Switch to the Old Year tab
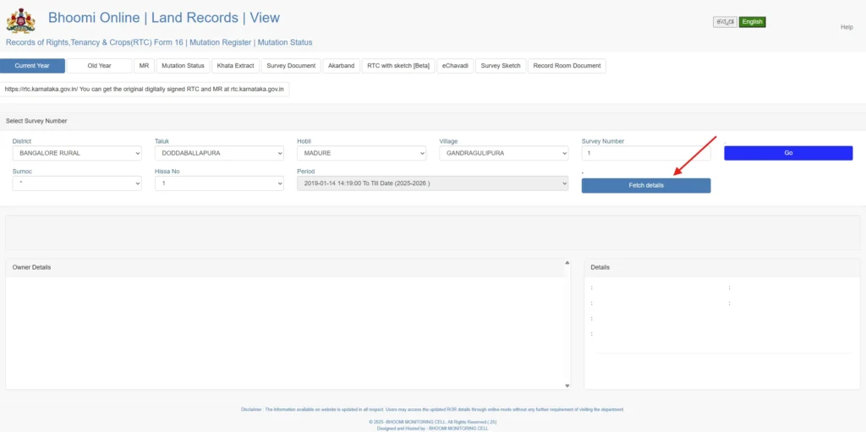 click(99, 66)
